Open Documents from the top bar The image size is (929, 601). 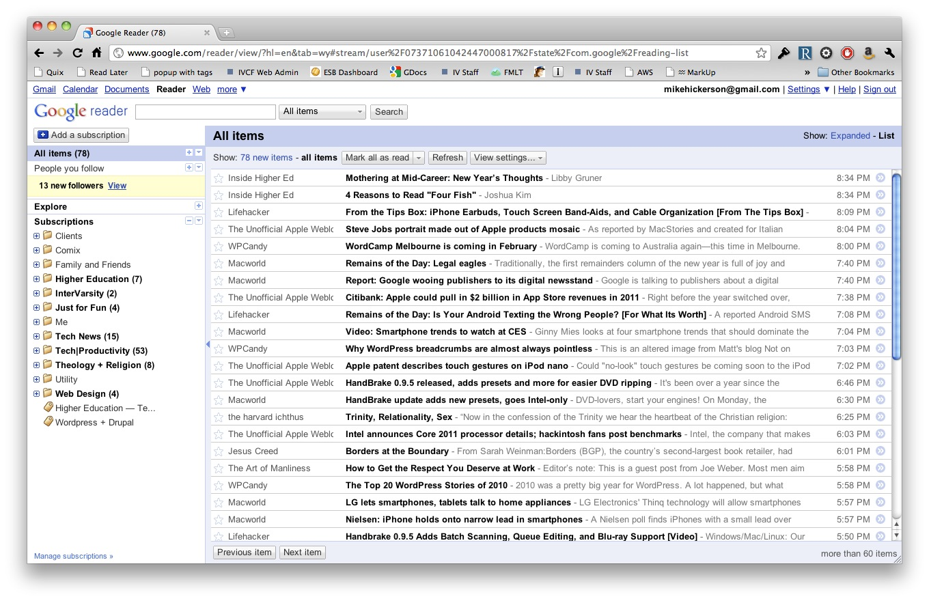[x=126, y=89]
